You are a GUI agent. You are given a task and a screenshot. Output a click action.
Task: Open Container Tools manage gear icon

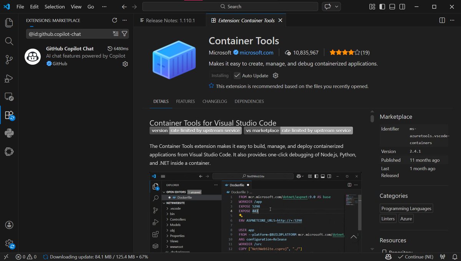(x=275, y=76)
